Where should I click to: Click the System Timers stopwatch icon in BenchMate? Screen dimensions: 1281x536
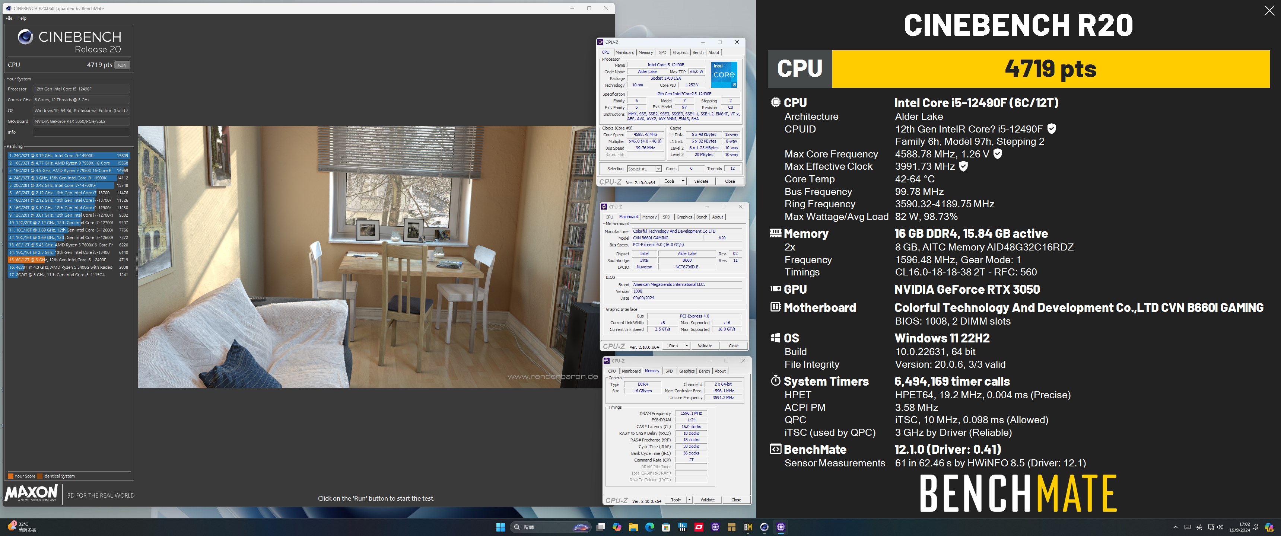tap(775, 381)
